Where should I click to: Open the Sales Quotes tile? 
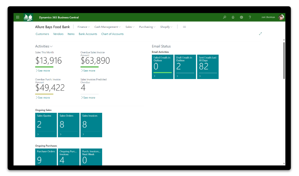[46, 125]
